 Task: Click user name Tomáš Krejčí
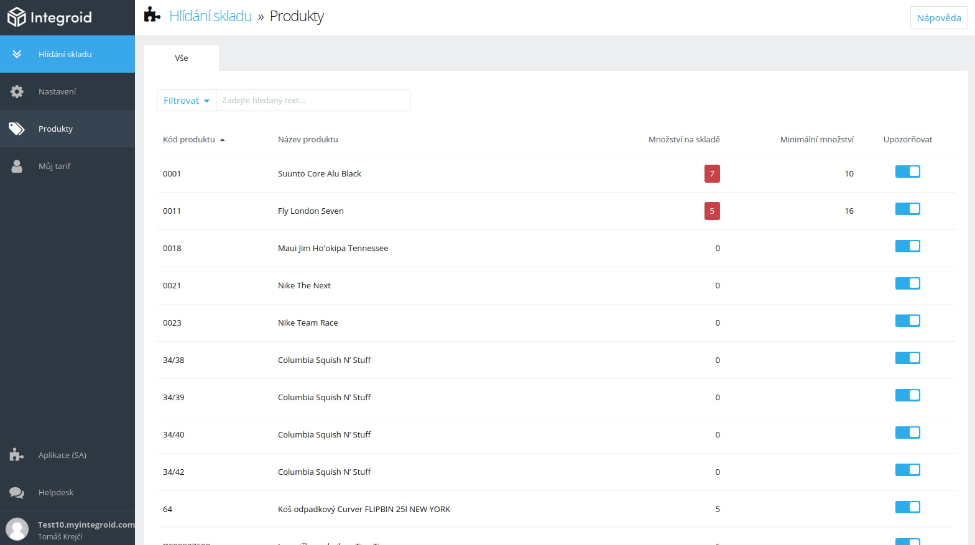(x=60, y=536)
